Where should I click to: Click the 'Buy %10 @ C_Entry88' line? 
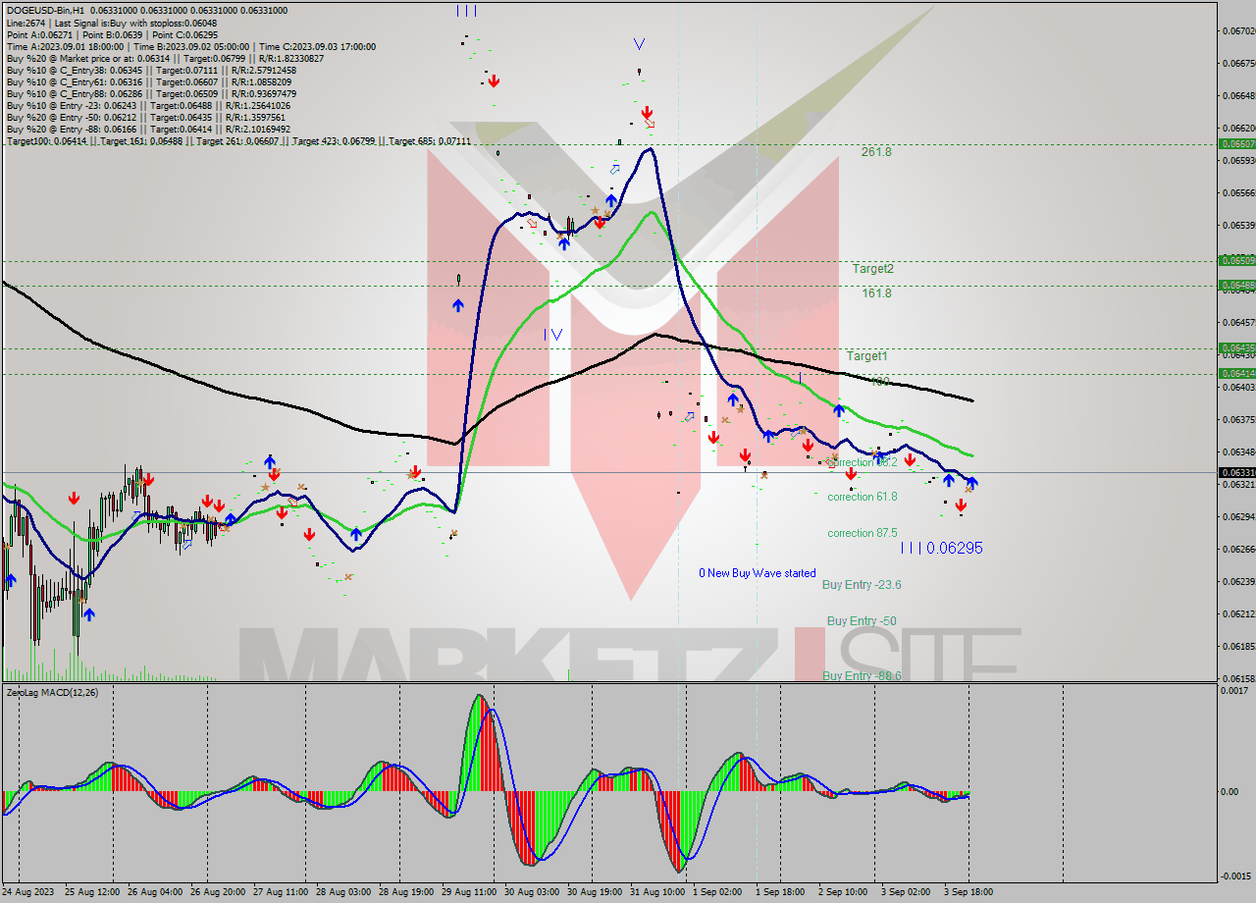pos(151,93)
